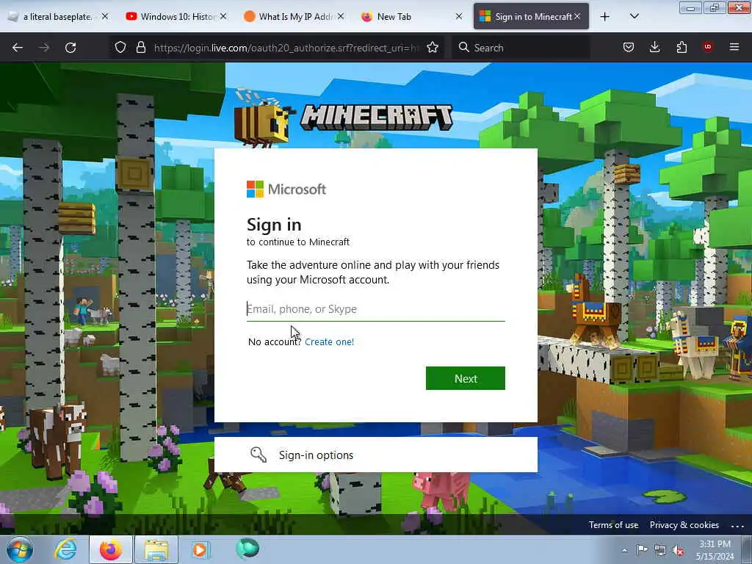Open the Firefox hamburger menu
The image size is (752, 564).
734,47
